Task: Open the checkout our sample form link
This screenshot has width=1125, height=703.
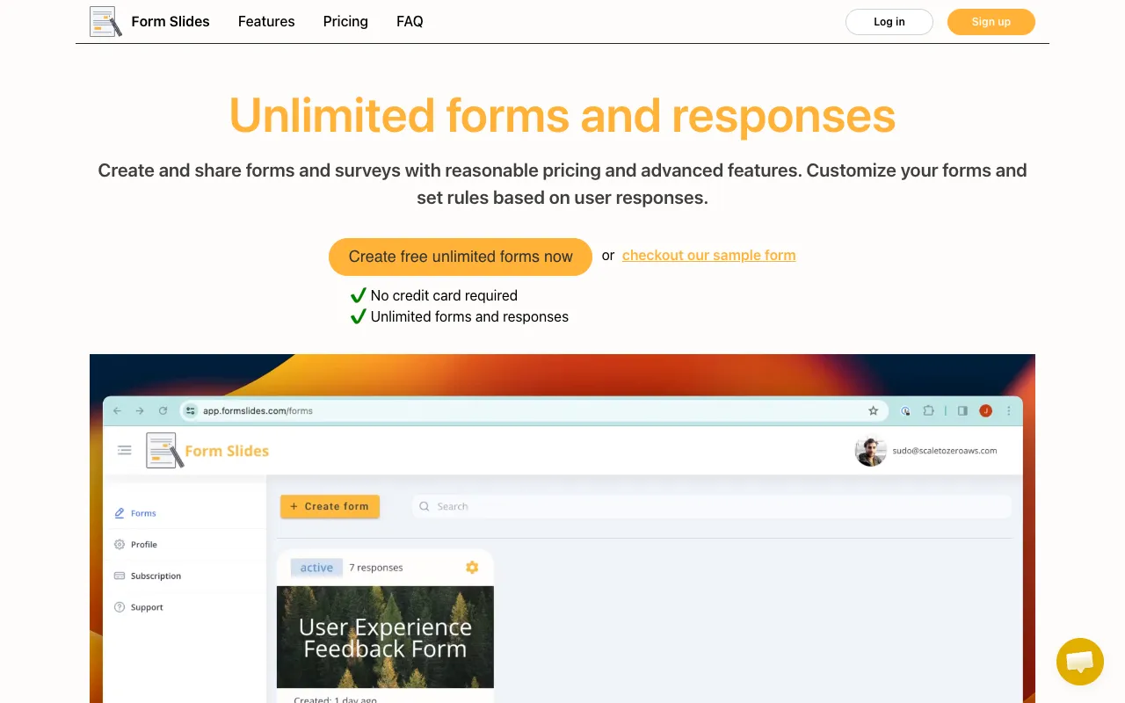Action: pos(709,256)
